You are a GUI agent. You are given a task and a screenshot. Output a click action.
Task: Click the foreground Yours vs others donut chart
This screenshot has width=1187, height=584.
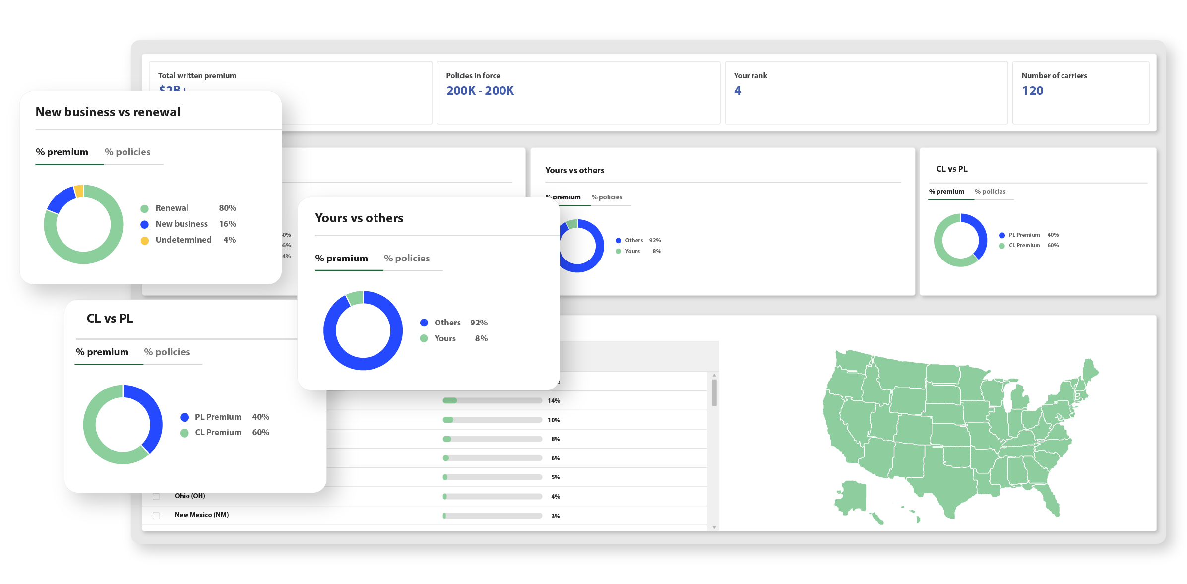[363, 330]
